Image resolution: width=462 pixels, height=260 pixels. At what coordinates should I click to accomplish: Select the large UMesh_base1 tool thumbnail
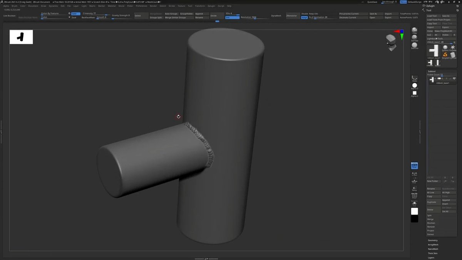point(434,52)
